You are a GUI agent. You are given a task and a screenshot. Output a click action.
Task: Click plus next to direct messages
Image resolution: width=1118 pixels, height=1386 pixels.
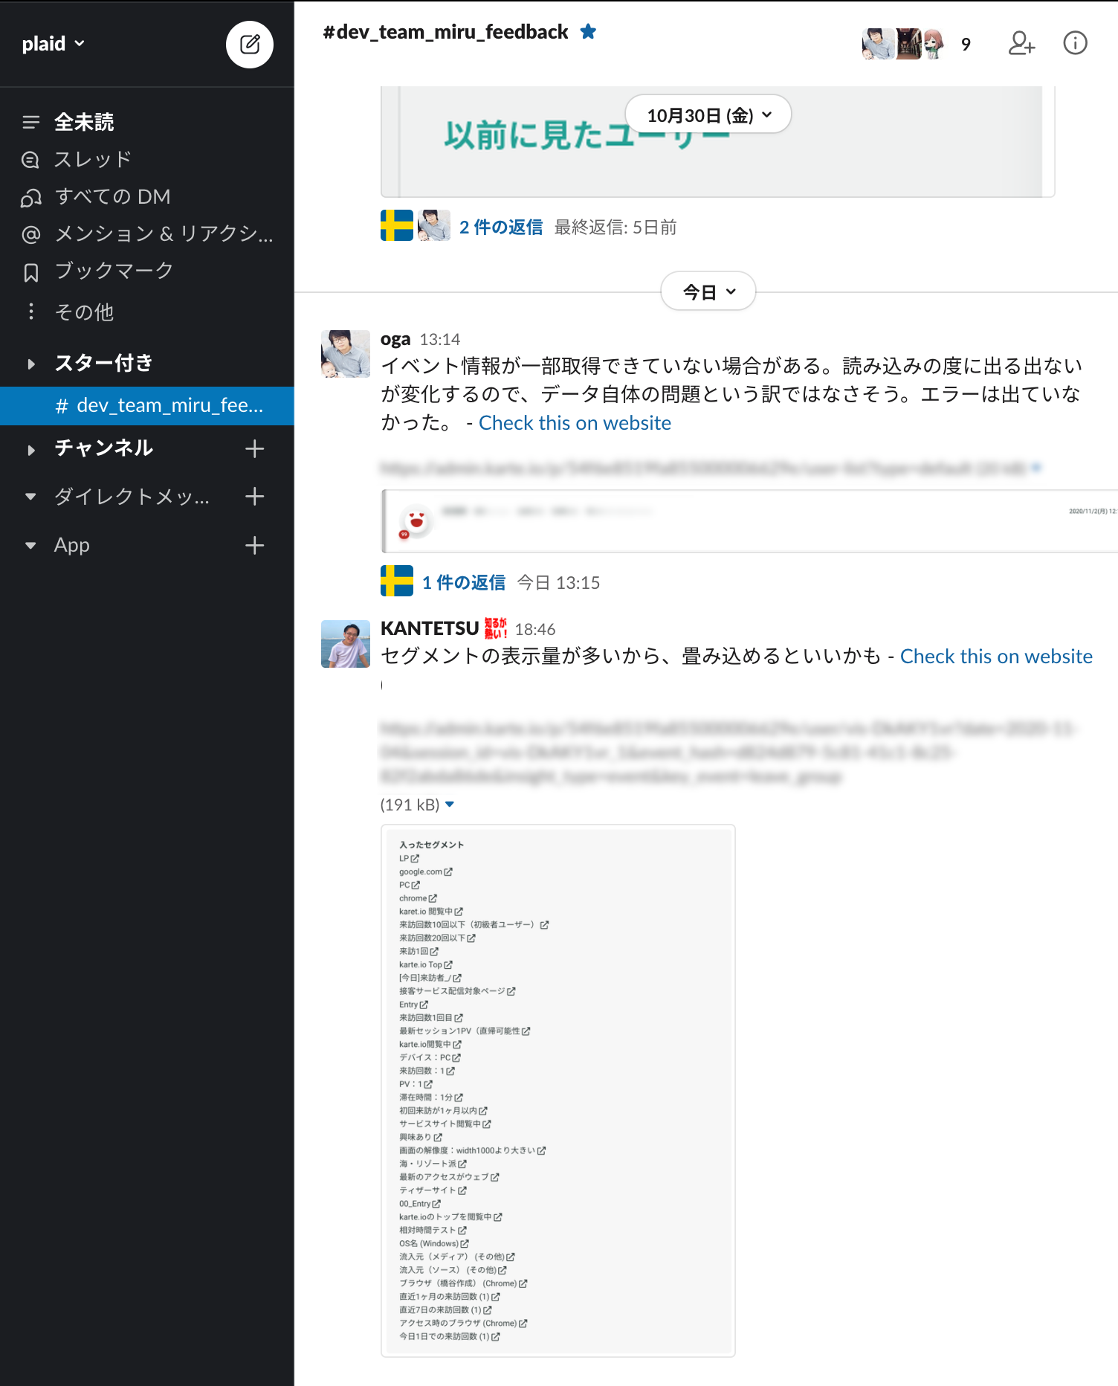point(254,497)
